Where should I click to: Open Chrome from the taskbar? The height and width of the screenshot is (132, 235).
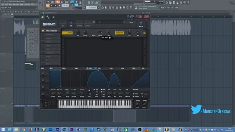[x=23, y=129]
